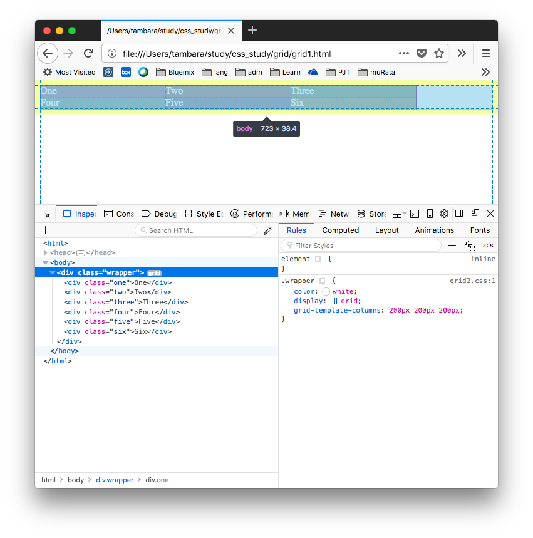Open the Style Editor tab

(204, 214)
